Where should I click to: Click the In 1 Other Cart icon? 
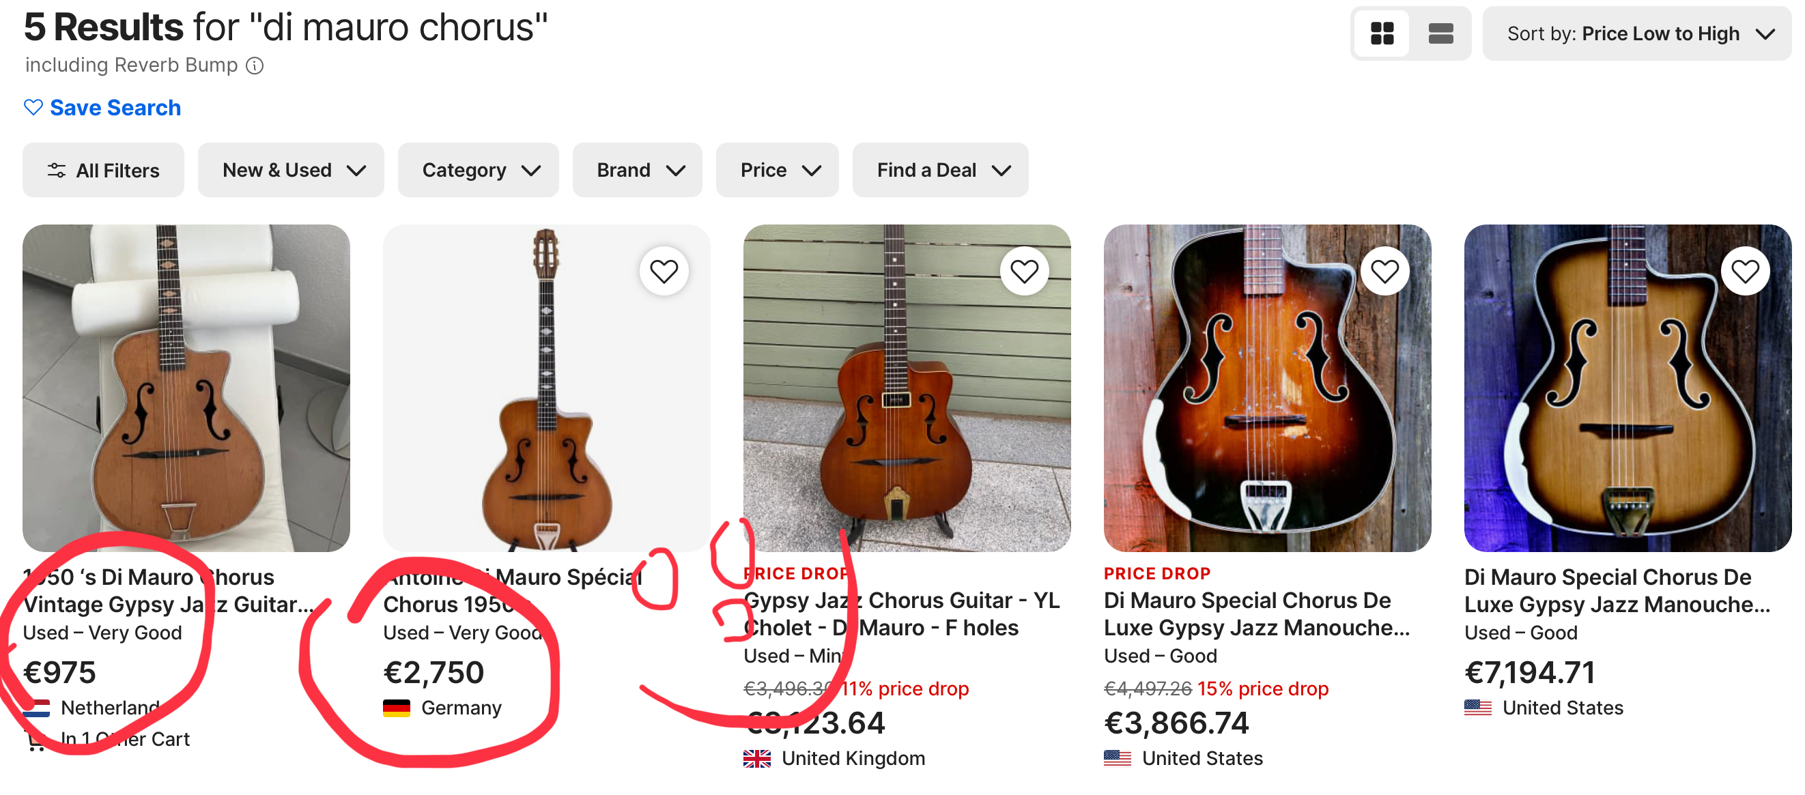pos(35,741)
